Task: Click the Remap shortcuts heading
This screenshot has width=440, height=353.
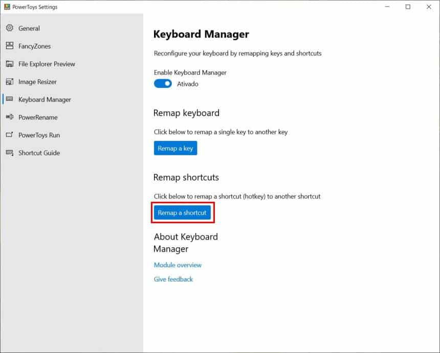Action: (x=186, y=177)
